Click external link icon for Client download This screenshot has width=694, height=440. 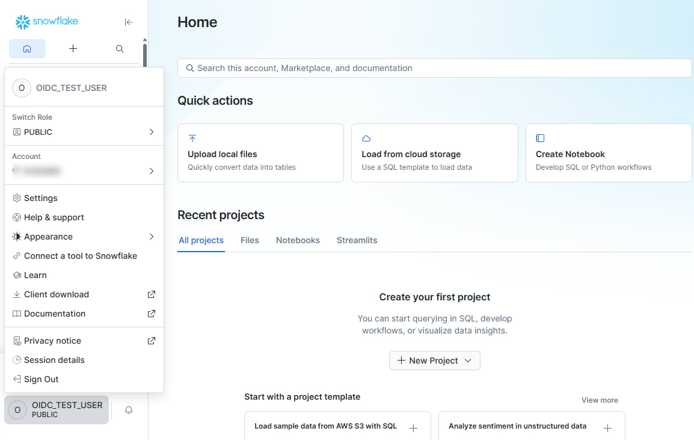tap(152, 294)
